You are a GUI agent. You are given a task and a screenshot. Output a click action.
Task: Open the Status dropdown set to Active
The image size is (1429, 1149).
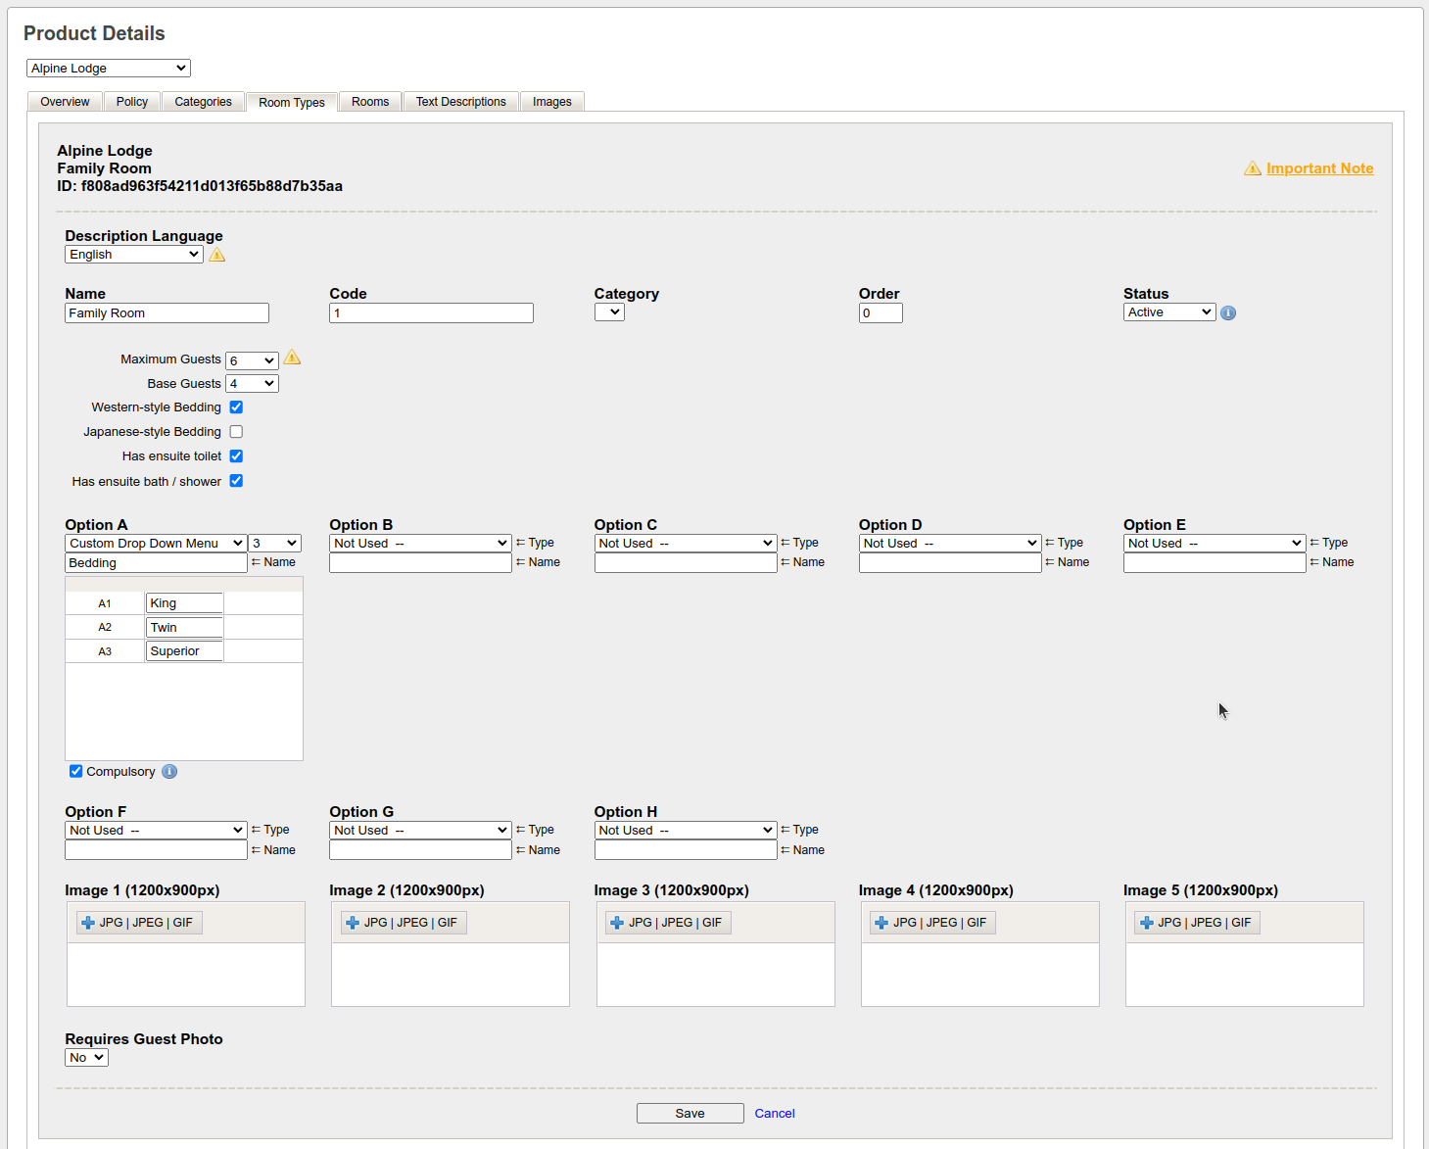click(x=1168, y=312)
